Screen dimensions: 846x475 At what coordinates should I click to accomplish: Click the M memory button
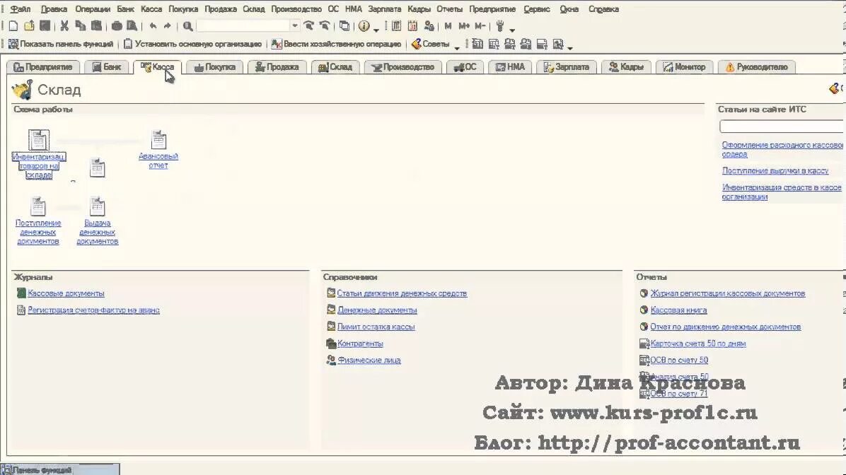(x=448, y=26)
